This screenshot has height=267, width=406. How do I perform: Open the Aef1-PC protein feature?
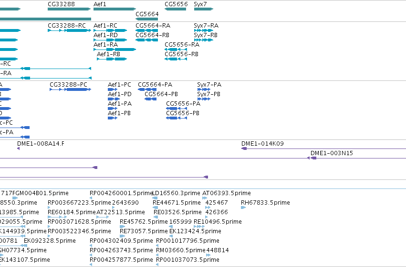[113, 89]
